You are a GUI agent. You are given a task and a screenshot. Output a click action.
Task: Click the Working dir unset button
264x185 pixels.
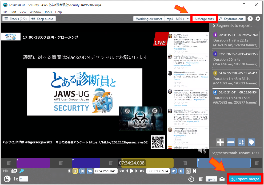[149, 19]
